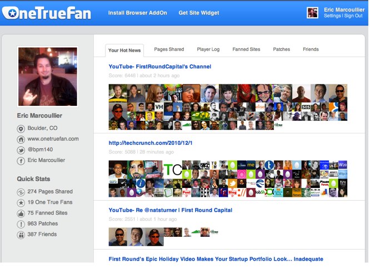The image size is (370, 269).
Task: Open the techcrunch.com/2010/12/1 link
Action: [151, 143]
